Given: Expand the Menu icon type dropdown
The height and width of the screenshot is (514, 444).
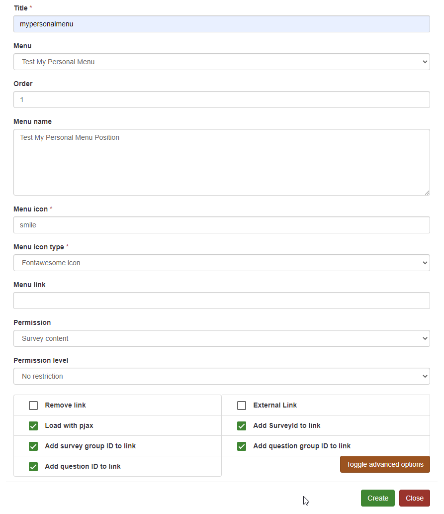Looking at the screenshot, I should pyautogui.click(x=221, y=263).
